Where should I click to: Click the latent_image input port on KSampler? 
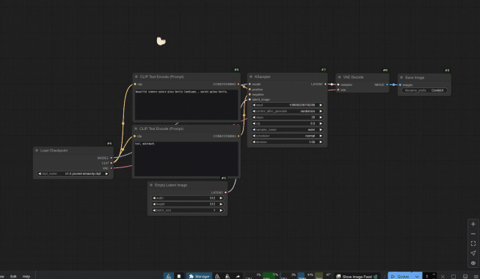coord(250,100)
